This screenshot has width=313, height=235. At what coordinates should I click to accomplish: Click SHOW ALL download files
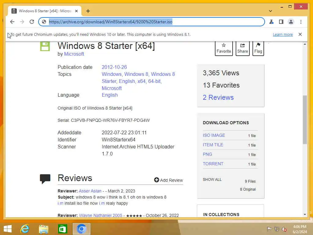(x=212, y=179)
